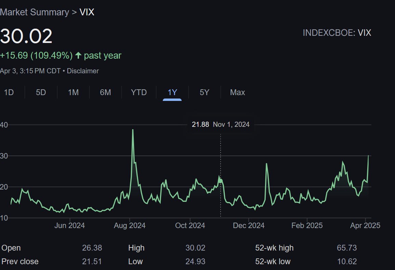Click the green up arrow change indicator
Screen dimensions: 395x270
pos(78,55)
